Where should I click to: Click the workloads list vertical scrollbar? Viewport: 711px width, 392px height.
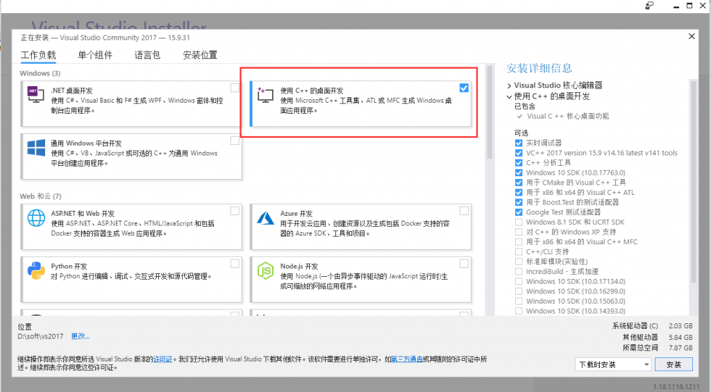(x=490, y=112)
